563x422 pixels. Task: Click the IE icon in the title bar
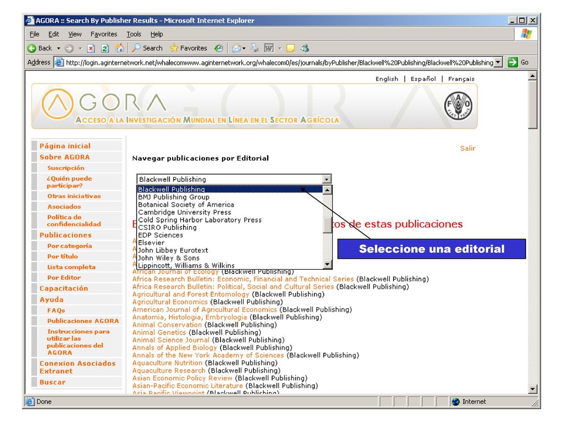point(30,20)
